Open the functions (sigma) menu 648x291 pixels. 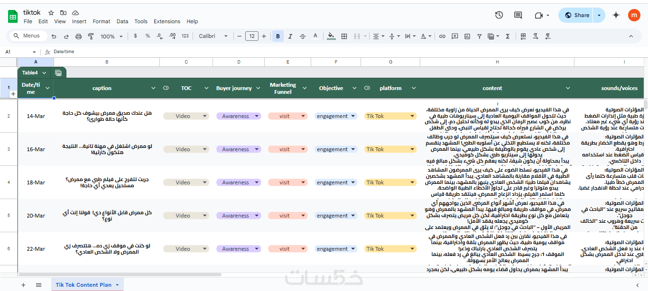click(508, 36)
